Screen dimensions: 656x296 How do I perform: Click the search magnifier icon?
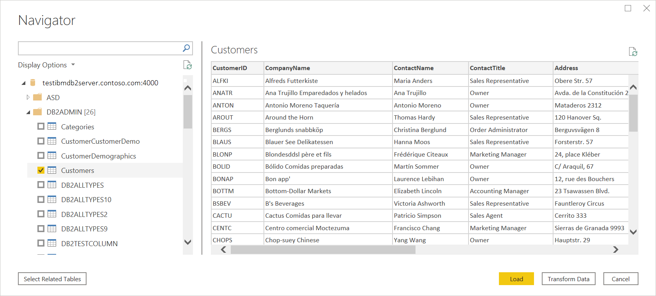186,48
